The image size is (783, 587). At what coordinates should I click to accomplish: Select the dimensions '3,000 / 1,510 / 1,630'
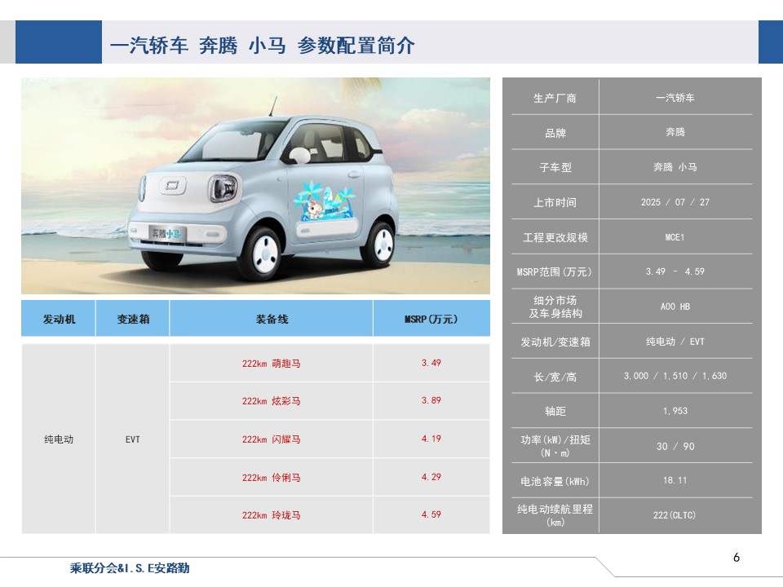coord(675,376)
